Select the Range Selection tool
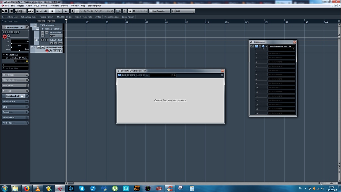Screen dimensions: 341x192 (x=77, y=11)
